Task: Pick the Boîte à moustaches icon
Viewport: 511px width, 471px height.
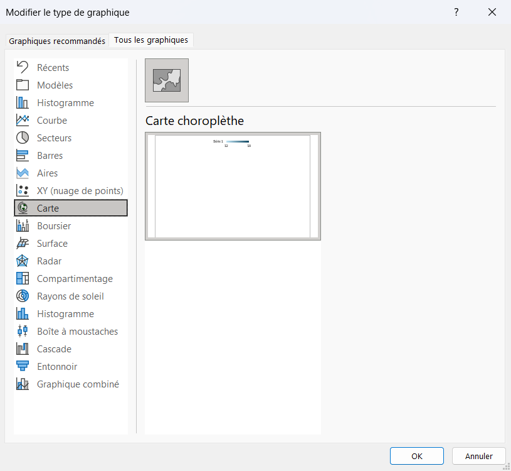Action: click(x=23, y=332)
